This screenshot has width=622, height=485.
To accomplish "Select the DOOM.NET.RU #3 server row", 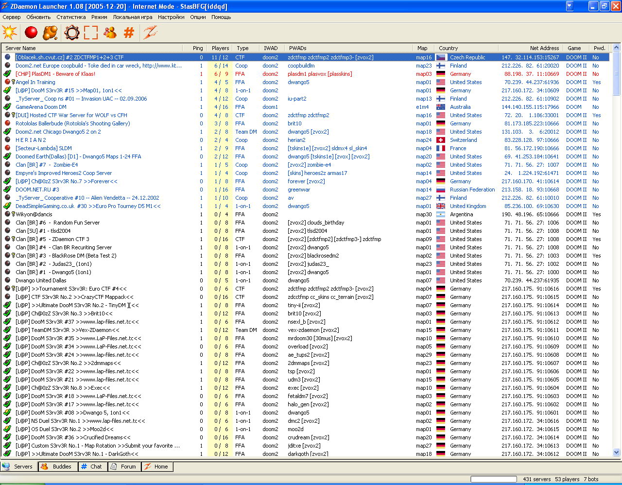I will (x=37, y=190).
